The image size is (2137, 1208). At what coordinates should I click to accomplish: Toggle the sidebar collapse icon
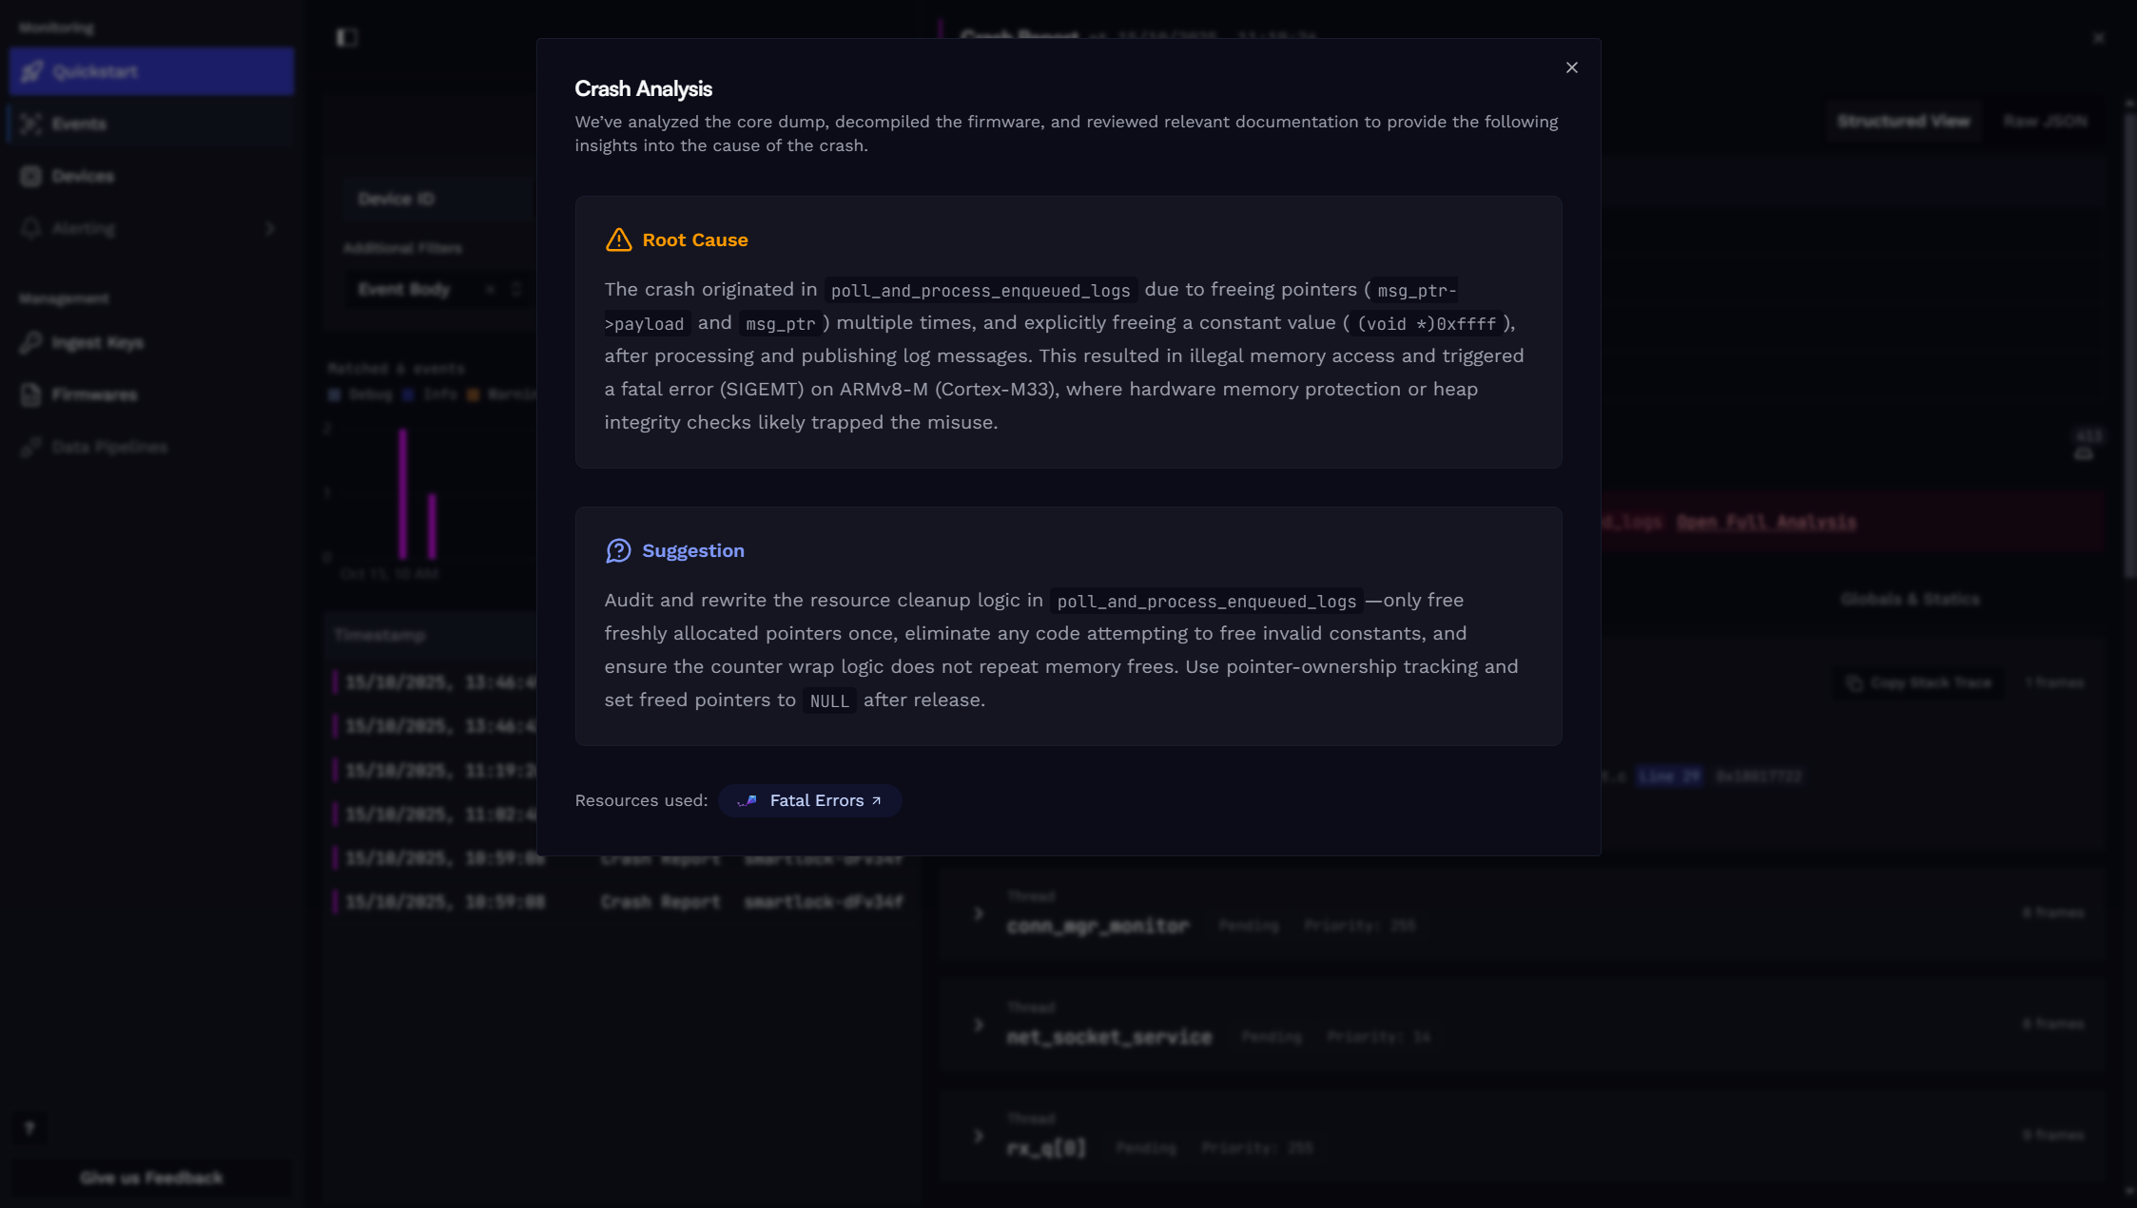point(347,37)
